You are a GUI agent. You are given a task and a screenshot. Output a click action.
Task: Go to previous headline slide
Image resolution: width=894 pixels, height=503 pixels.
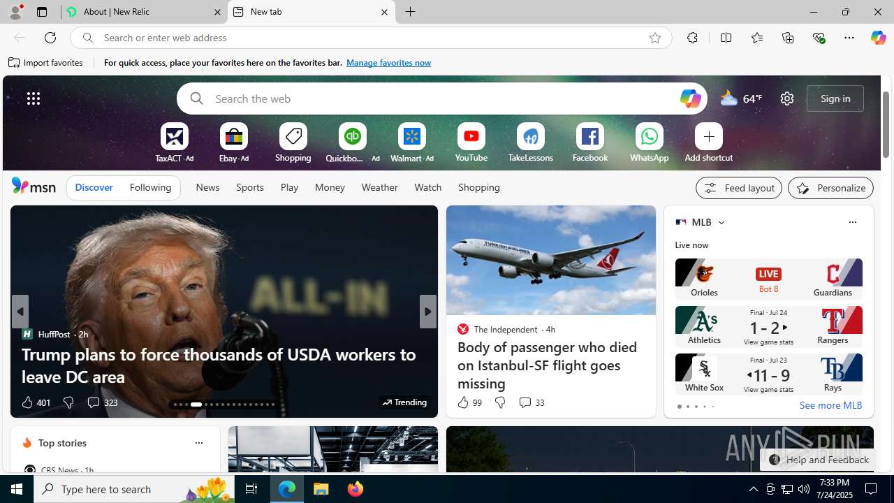point(20,312)
